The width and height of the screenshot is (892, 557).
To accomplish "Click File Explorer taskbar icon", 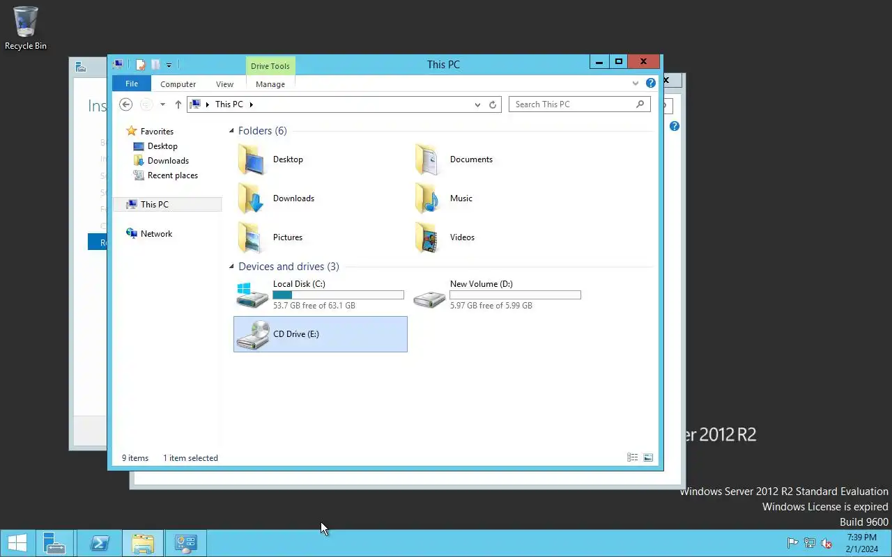I will [143, 543].
